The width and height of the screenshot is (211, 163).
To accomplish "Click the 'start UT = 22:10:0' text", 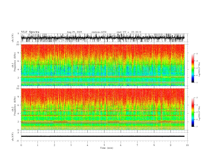I will click(x=129, y=32).
